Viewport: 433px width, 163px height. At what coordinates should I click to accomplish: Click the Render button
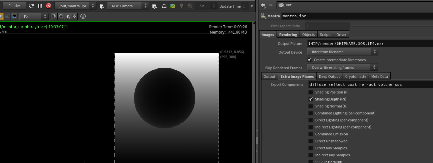[14, 6]
